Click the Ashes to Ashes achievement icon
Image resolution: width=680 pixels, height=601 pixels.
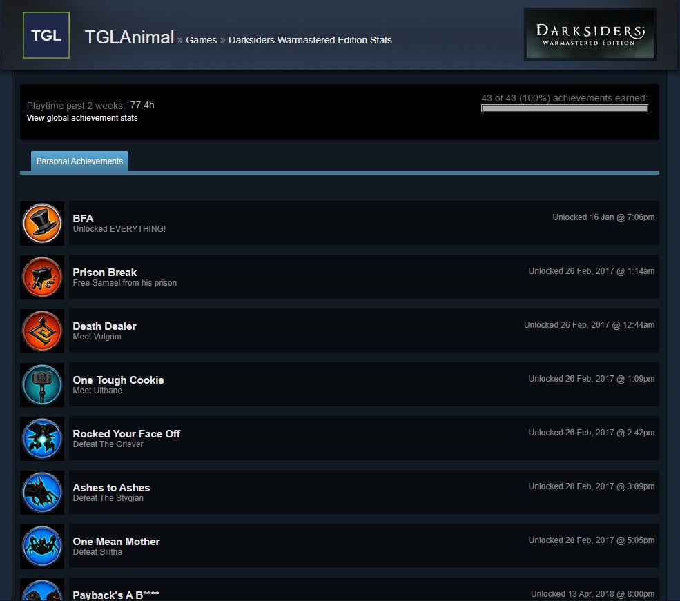[42, 493]
